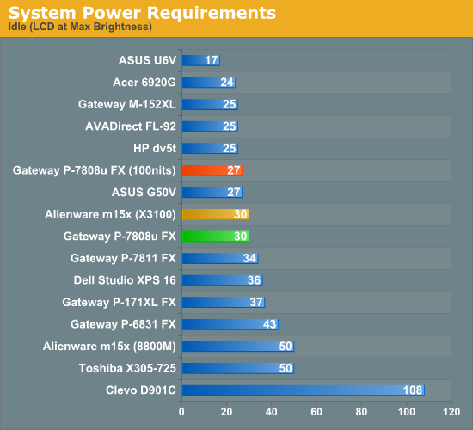Select the Toshiba X305-725 bar showing 50
The width and height of the screenshot is (473, 430).
click(238, 368)
